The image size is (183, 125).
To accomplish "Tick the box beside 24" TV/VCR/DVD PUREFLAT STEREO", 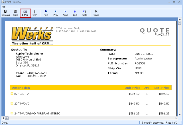I will (12, 113).
